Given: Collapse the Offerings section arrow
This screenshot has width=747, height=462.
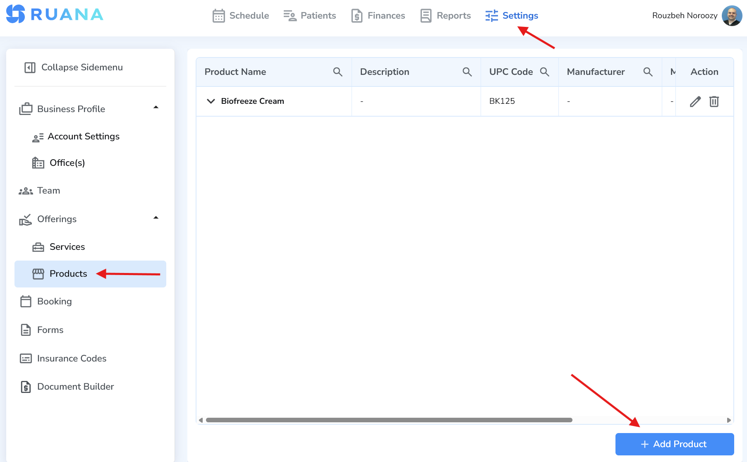Looking at the screenshot, I should tap(156, 218).
